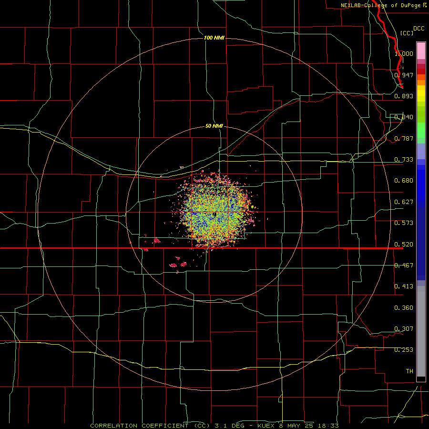Image resolution: width=429 pixels, height=429 pixels.
Task: Click the TH threshold label on the legend
Action: [409, 371]
